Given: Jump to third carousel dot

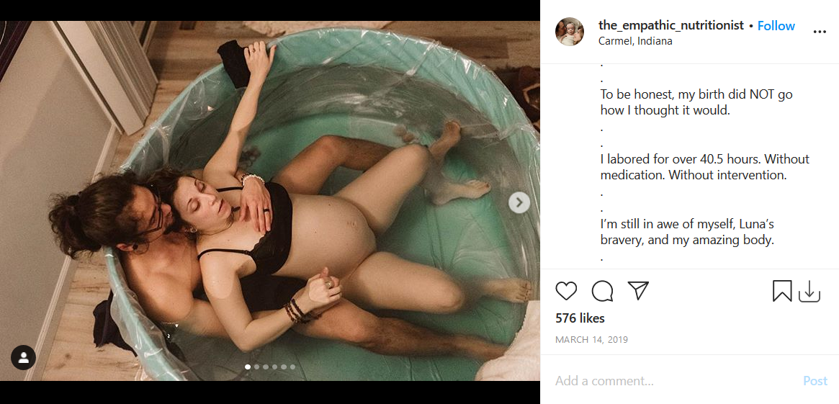Looking at the screenshot, I should click(266, 367).
